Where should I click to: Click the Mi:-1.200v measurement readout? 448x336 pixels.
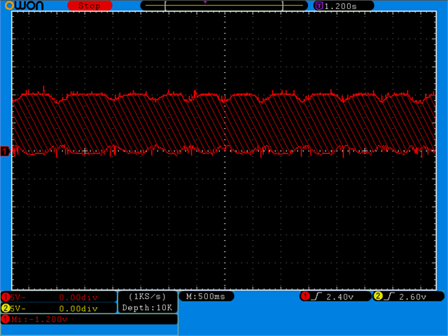tap(42, 319)
